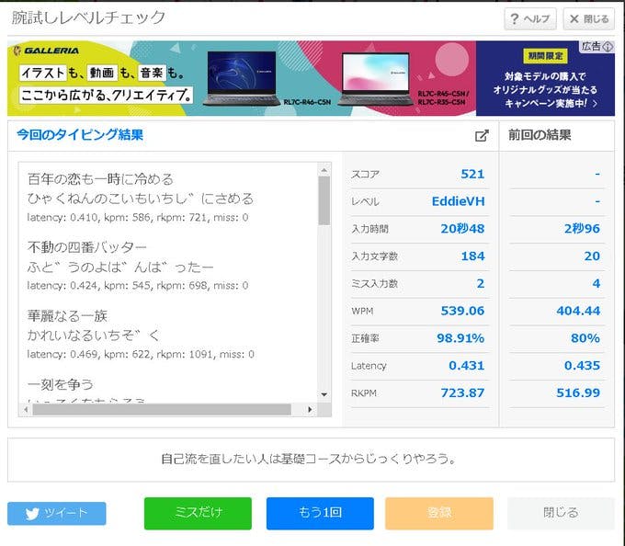Retry the test with the blue もう1回 button
This screenshot has width=625, height=546.
[320, 513]
